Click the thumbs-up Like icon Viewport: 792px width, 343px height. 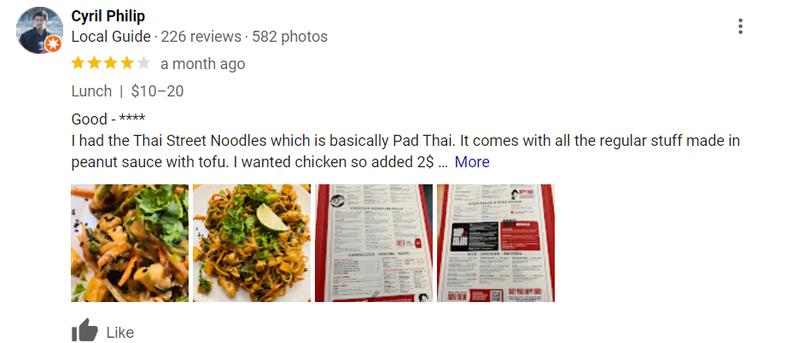coord(84,330)
